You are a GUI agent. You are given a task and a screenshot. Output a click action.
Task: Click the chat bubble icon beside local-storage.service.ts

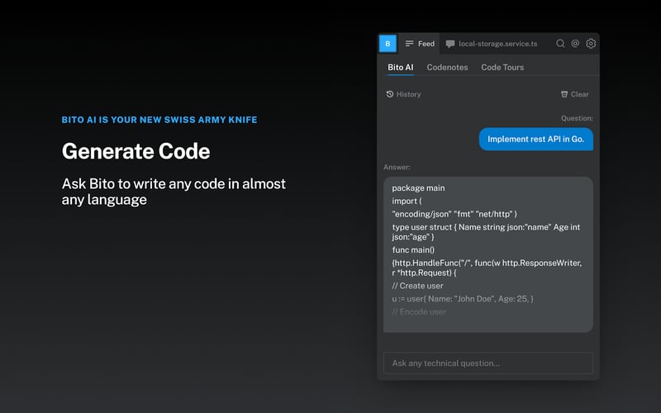[x=450, y=44]
